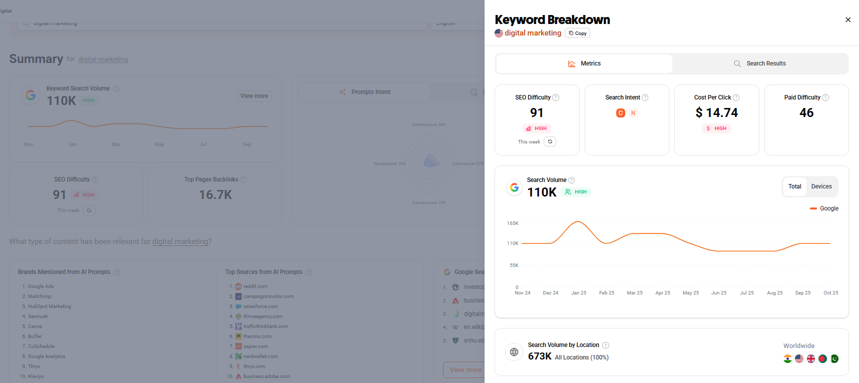Open thecmo.com source link
Viewport: 859px width, 383px height.
click(257, 336)
